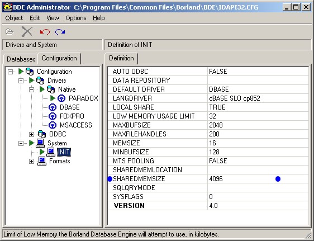314x241 pixels.
Task: Close the BDE Administrator window
Action: pos(306,7)
